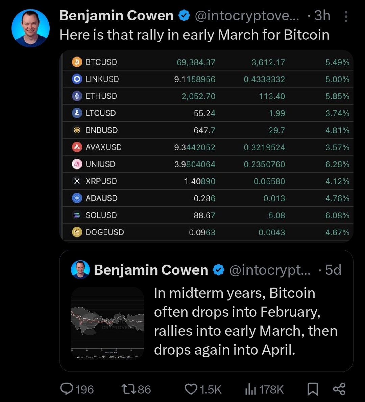Tap the blue verified badge on main post

[x=184, y=16]
